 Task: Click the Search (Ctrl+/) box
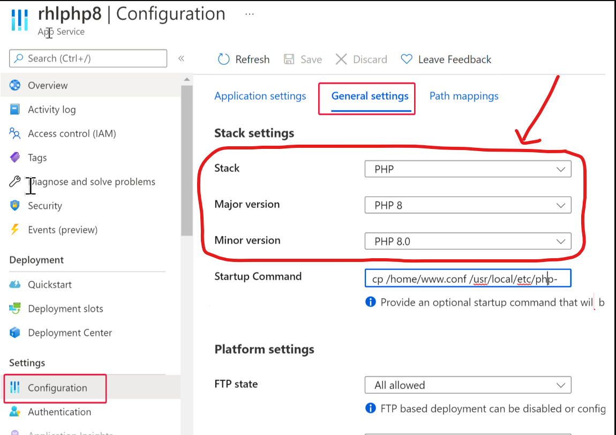point(88,58)
